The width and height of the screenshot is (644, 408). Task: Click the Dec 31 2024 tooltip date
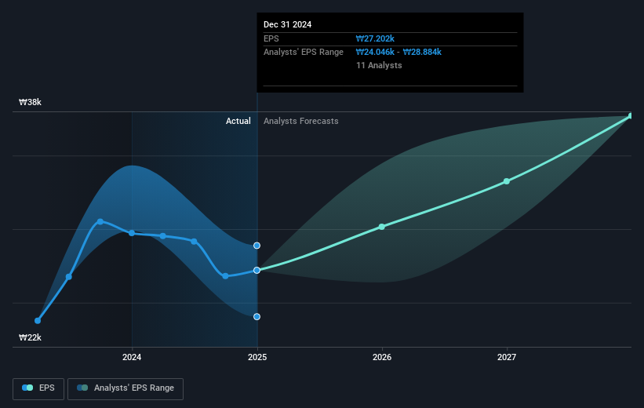click(x=288, y=24)
